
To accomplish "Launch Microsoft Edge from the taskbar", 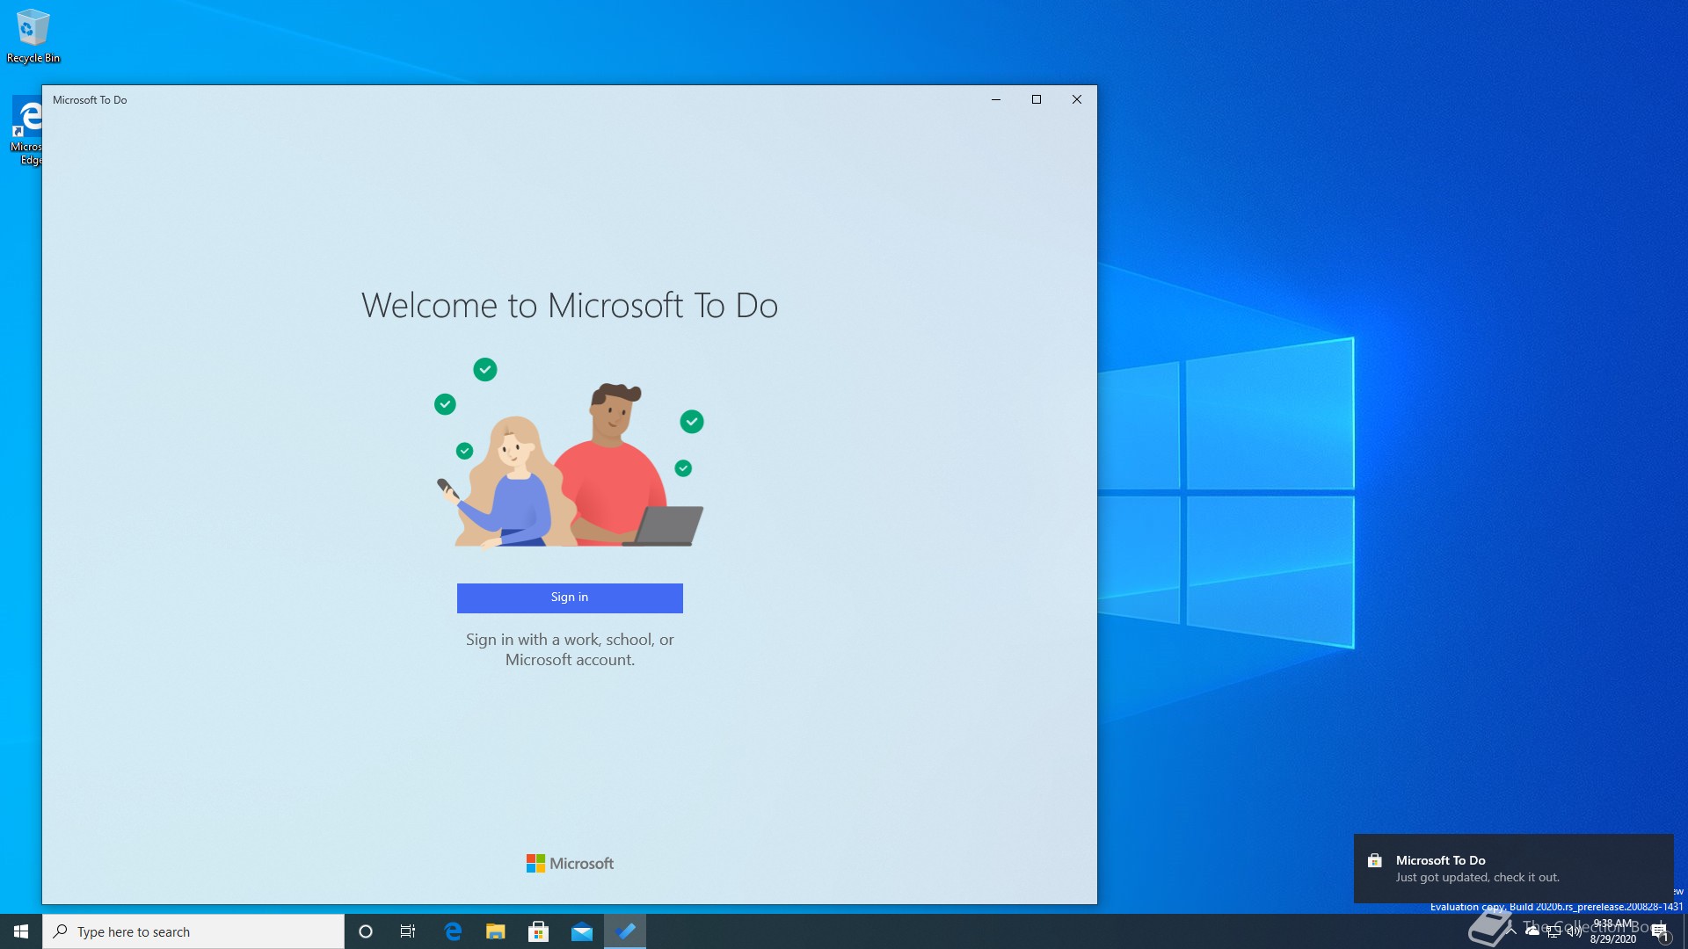I will click(x=453, y=931).
